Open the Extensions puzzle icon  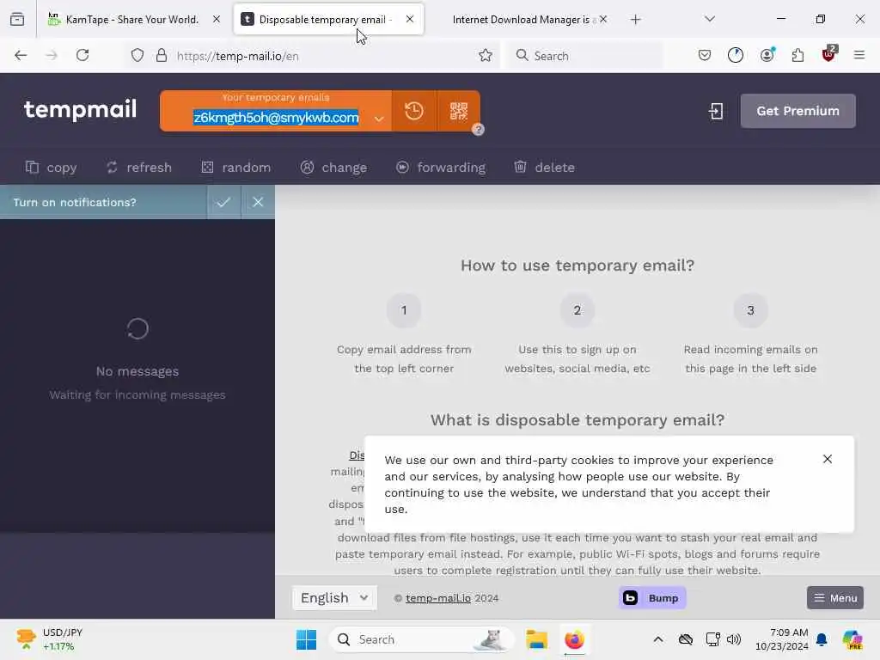(x=797, y=55)
